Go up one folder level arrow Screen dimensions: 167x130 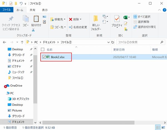click(22, 42)
